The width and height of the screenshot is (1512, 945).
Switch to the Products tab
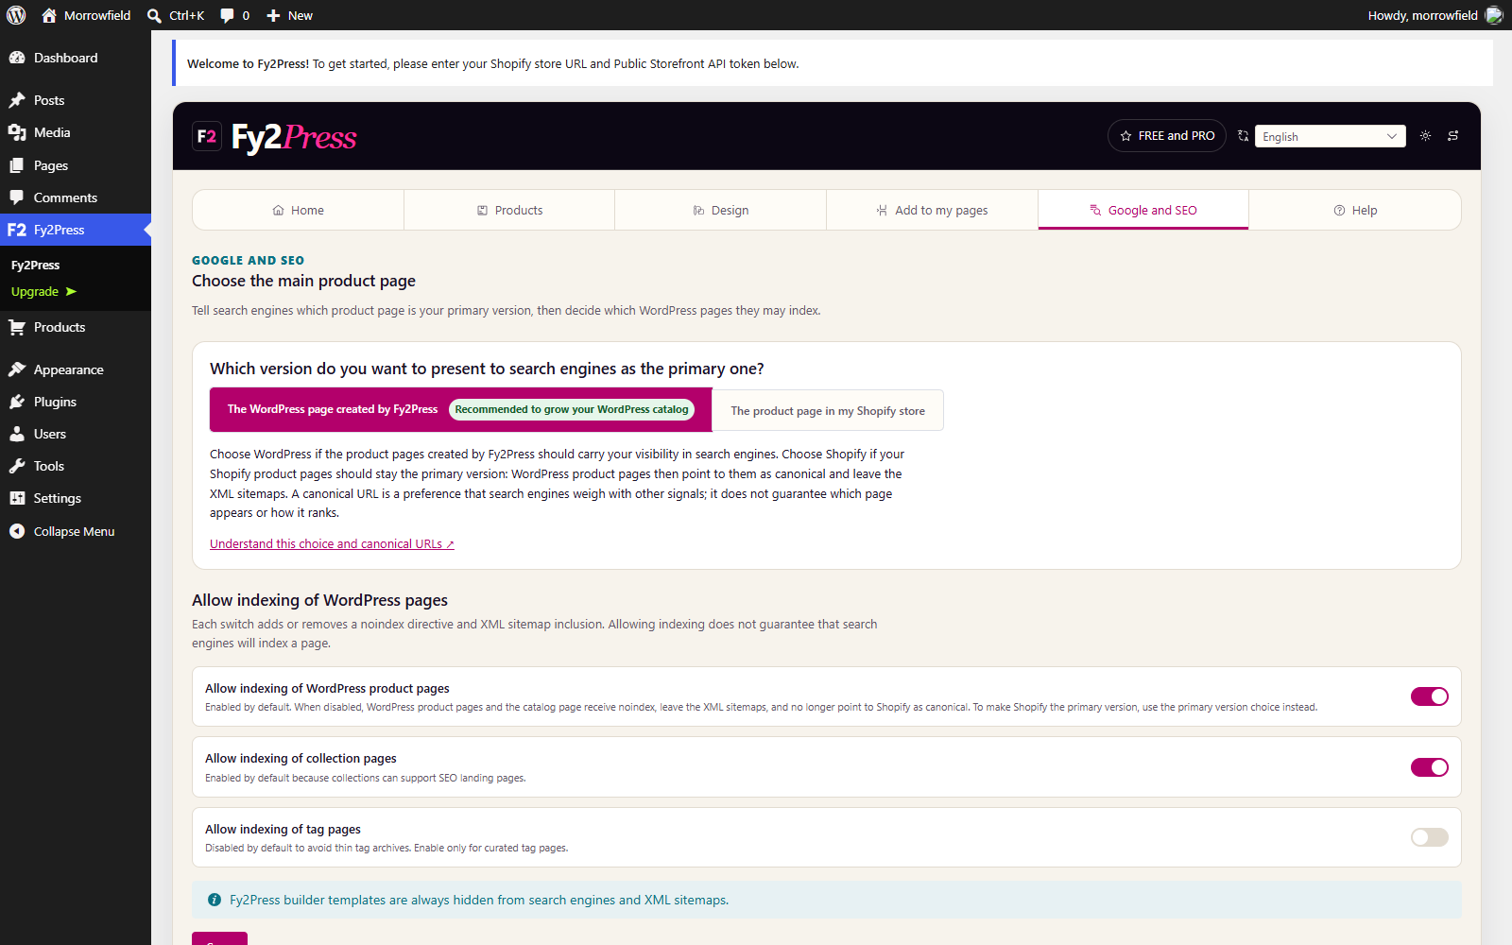(x=509, y=210)
